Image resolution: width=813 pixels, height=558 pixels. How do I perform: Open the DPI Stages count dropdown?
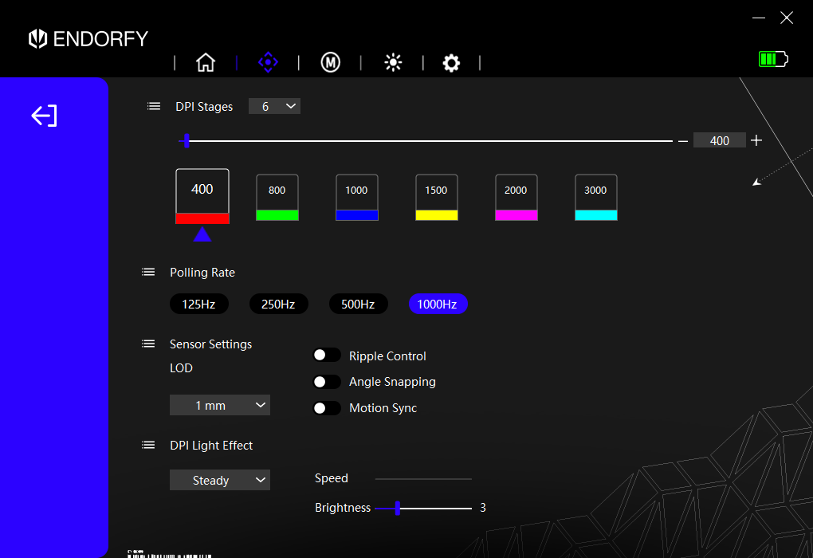pyautogui.click(x=274, y=106)
